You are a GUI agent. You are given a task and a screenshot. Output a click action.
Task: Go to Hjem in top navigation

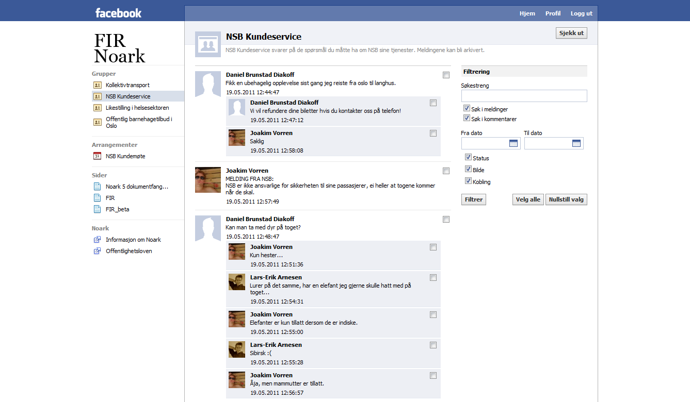point(527,13)
